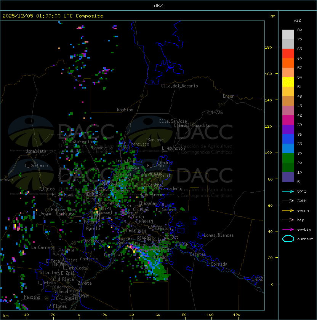317x320 pixels.
Task: Click the 'L_Vegas' map label
Action: pyautogui.click(x=44, y=214)
